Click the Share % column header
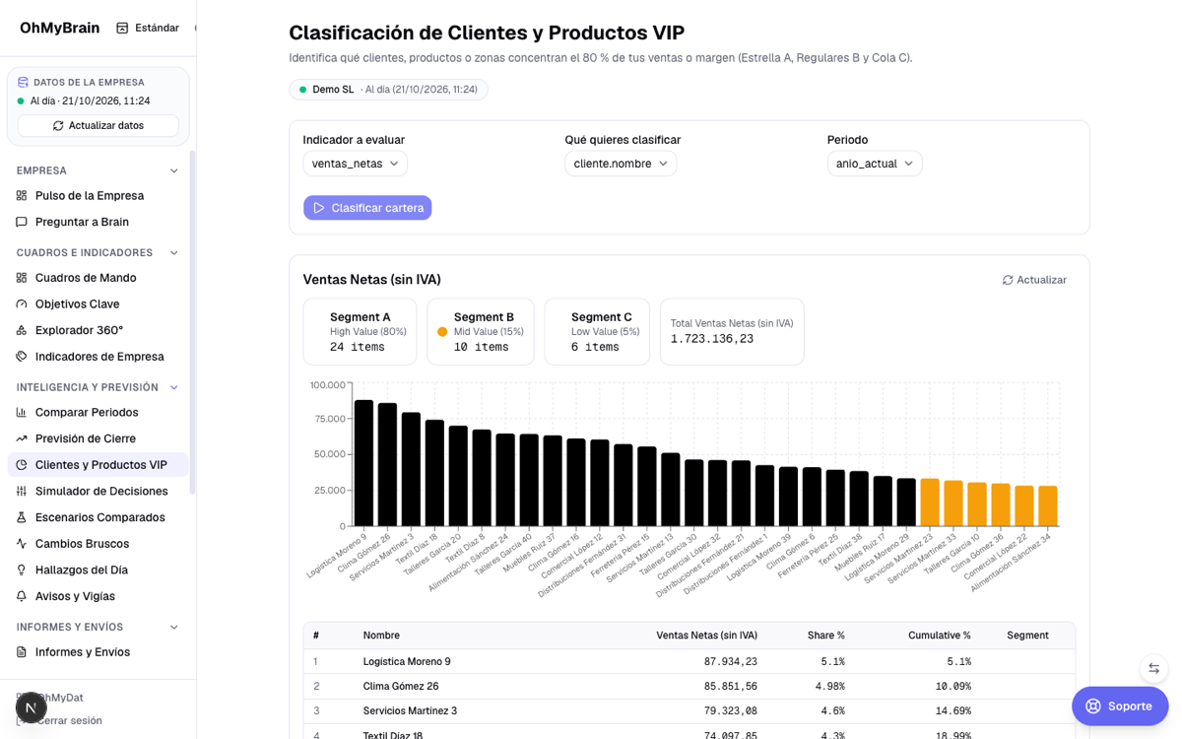The width and height of the screenshot is (1182, 739). (x=826, y=636)
